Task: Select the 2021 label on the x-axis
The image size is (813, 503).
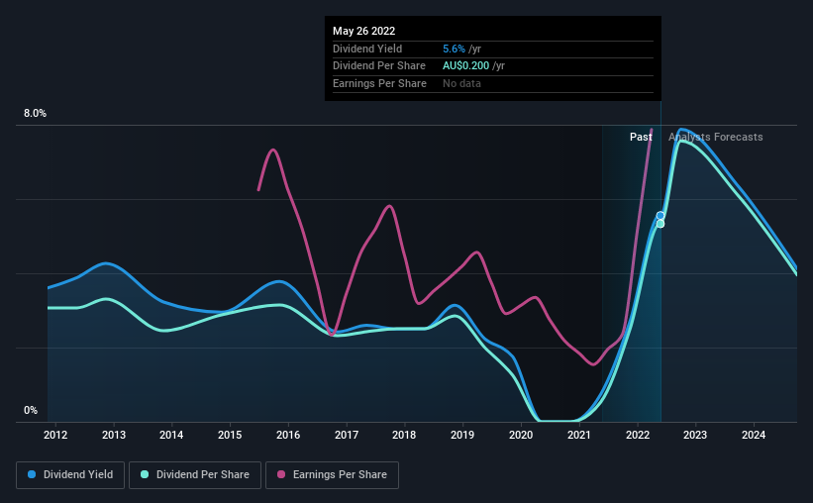Action: click(579, 435)
